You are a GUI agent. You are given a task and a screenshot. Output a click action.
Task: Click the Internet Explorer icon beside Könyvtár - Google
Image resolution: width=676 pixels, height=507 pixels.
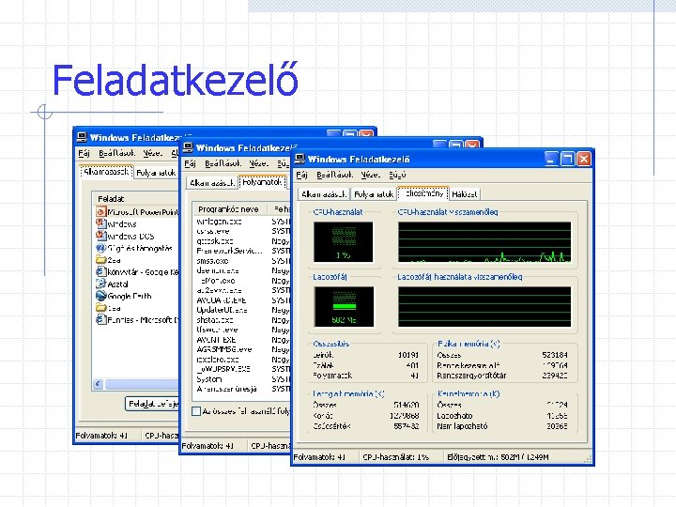100,272
